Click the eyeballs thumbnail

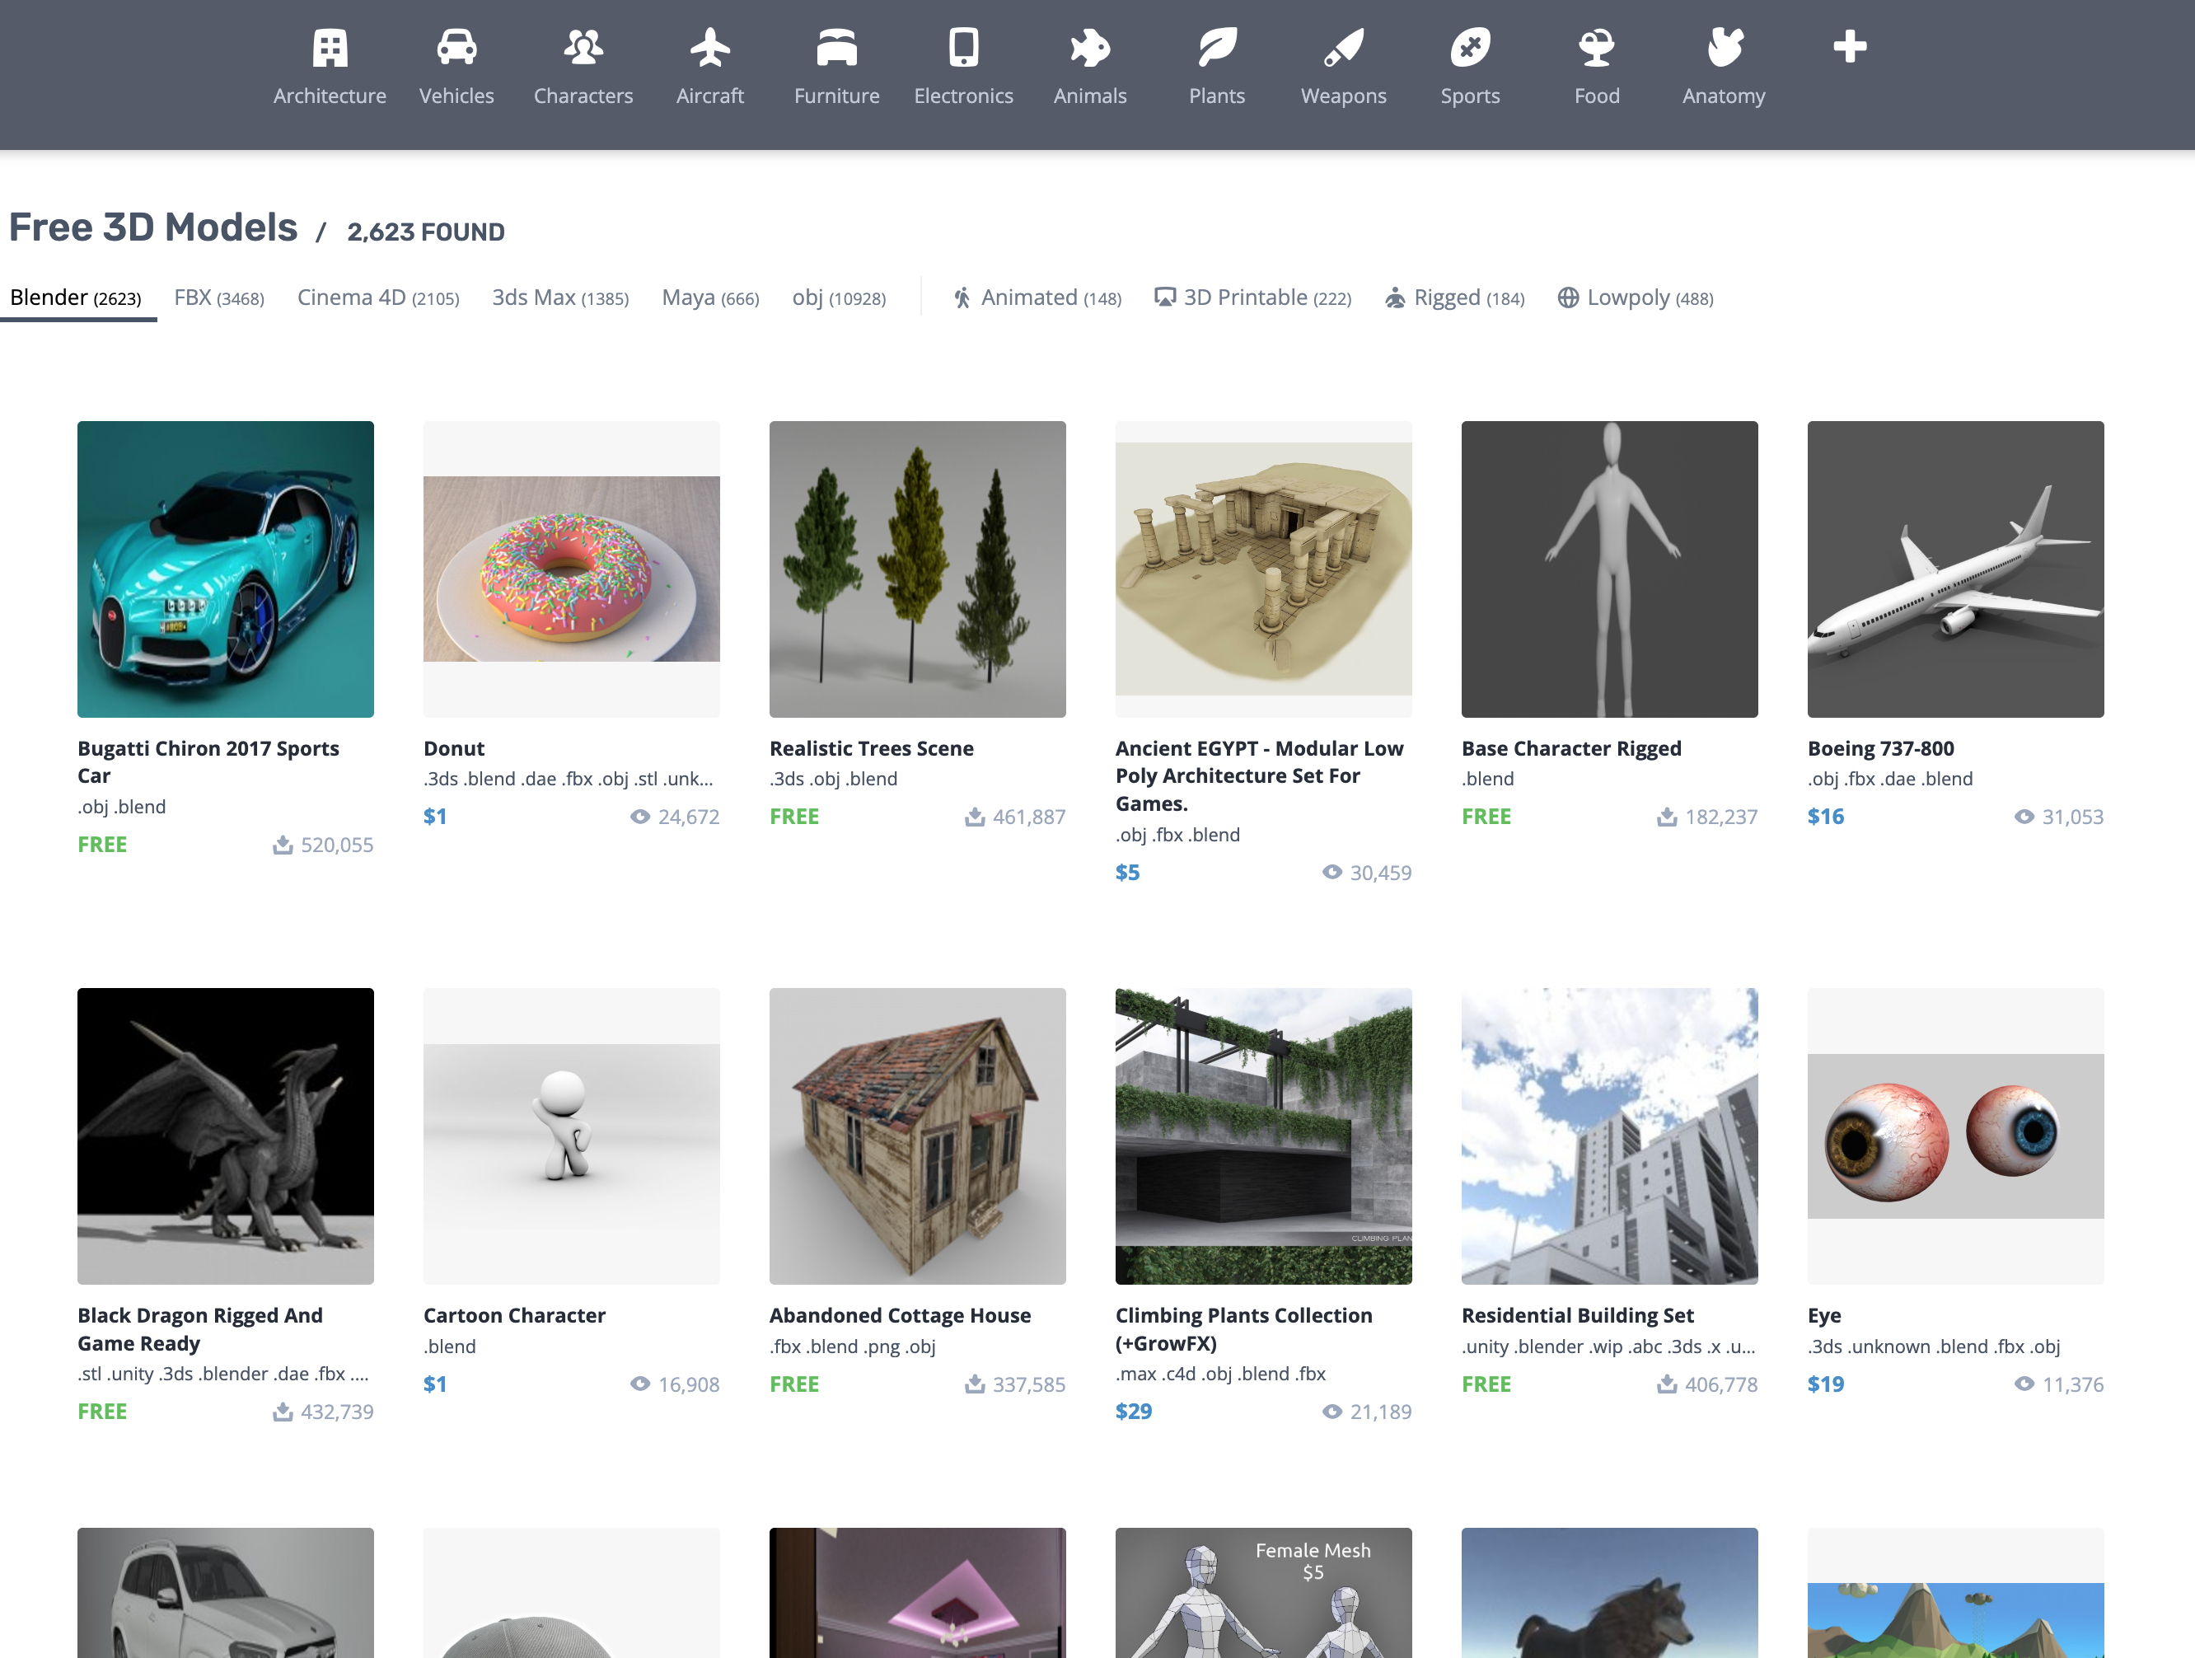click(x=1955, y=1135)
